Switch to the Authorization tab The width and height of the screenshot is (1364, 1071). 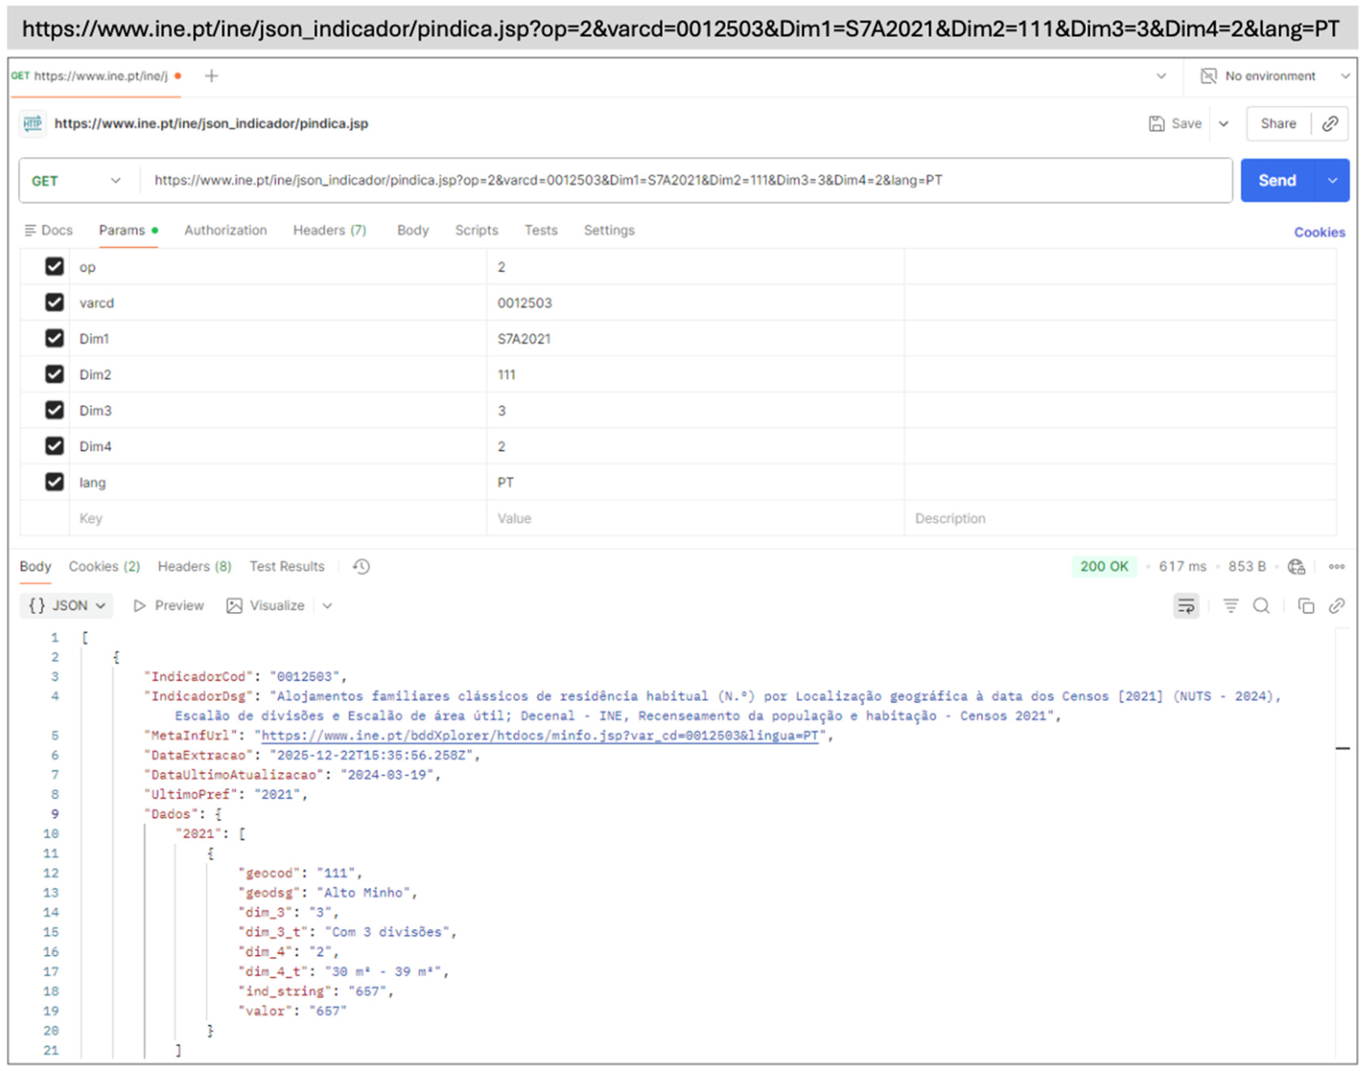(x=225, y=230)
